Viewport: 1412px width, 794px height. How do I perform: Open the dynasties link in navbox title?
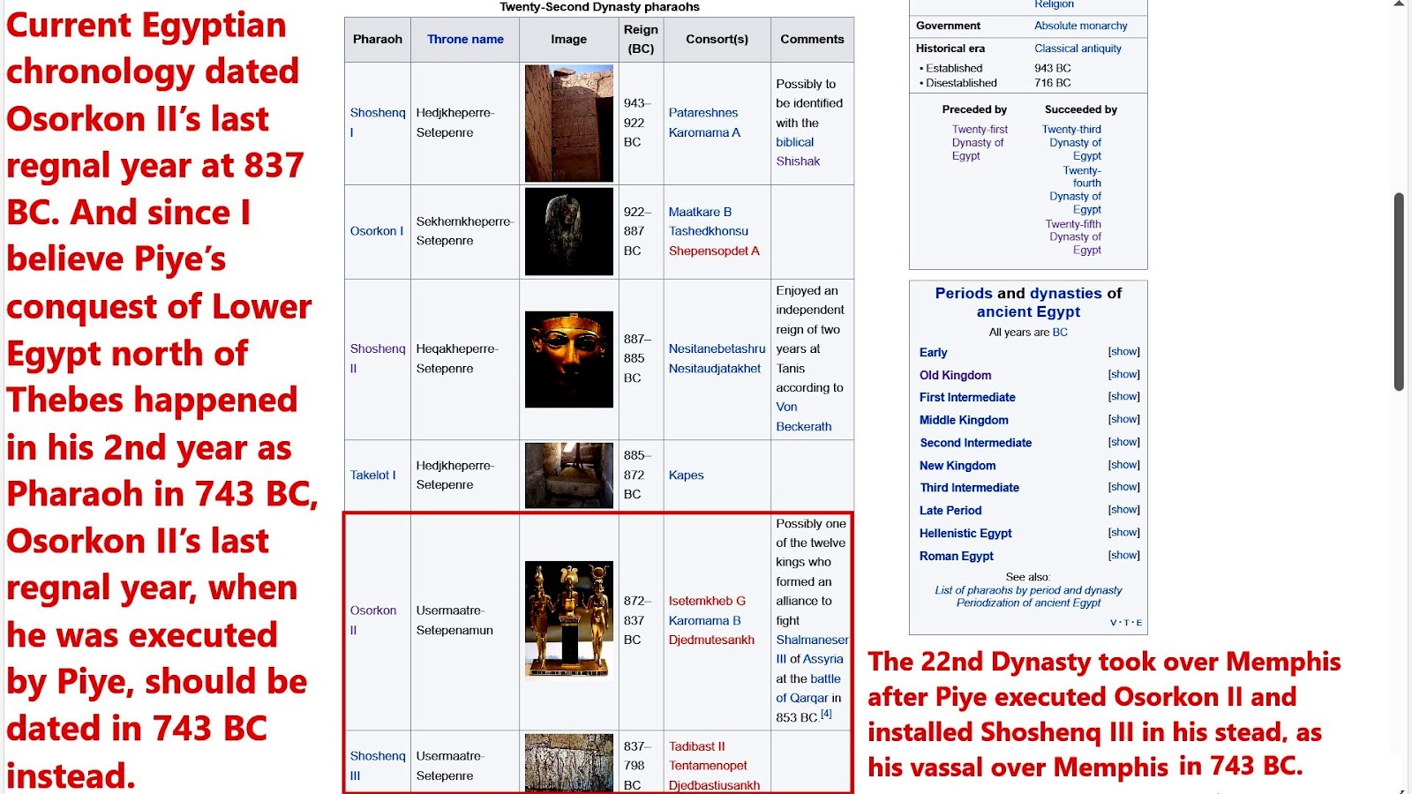pos(1066,293)
